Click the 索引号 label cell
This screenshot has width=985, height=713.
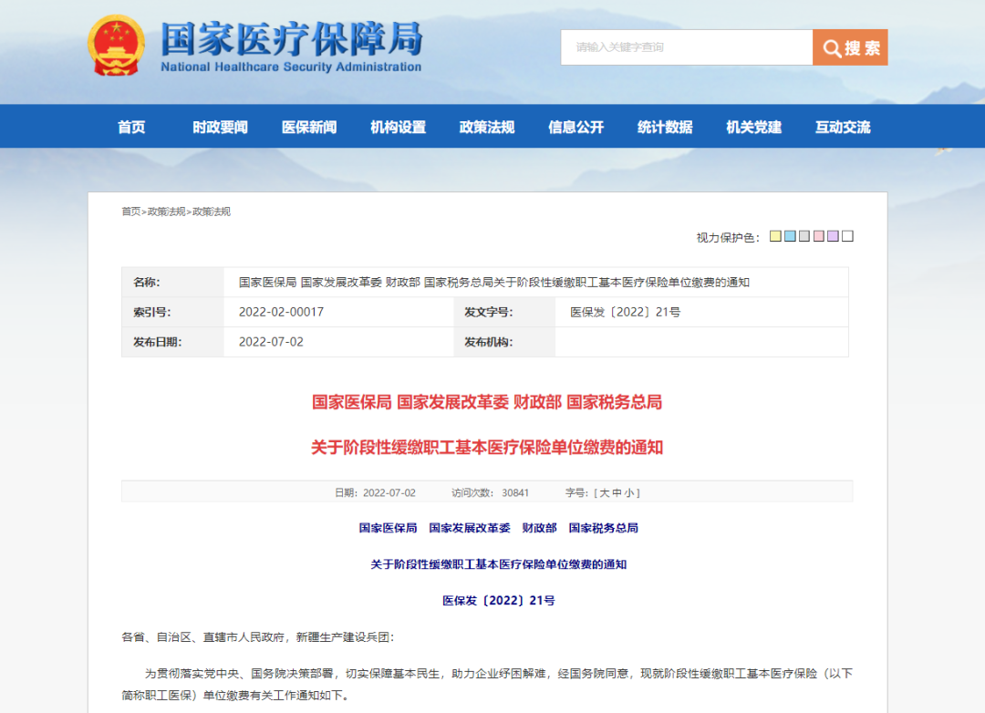coord(172,312)
